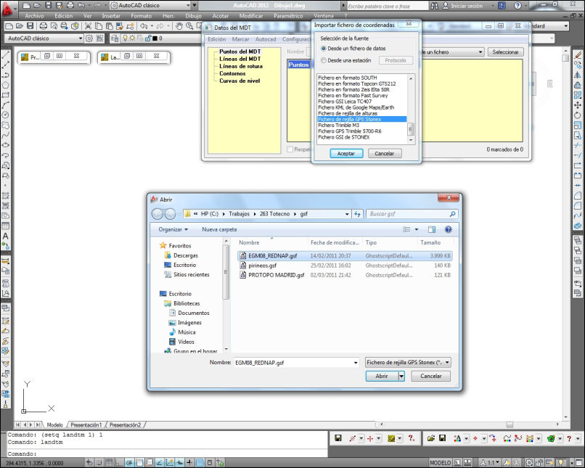The image size is (585, 468).
Task: Select 'Desde un fichero de datos' radio button
Action: [324, 49]
